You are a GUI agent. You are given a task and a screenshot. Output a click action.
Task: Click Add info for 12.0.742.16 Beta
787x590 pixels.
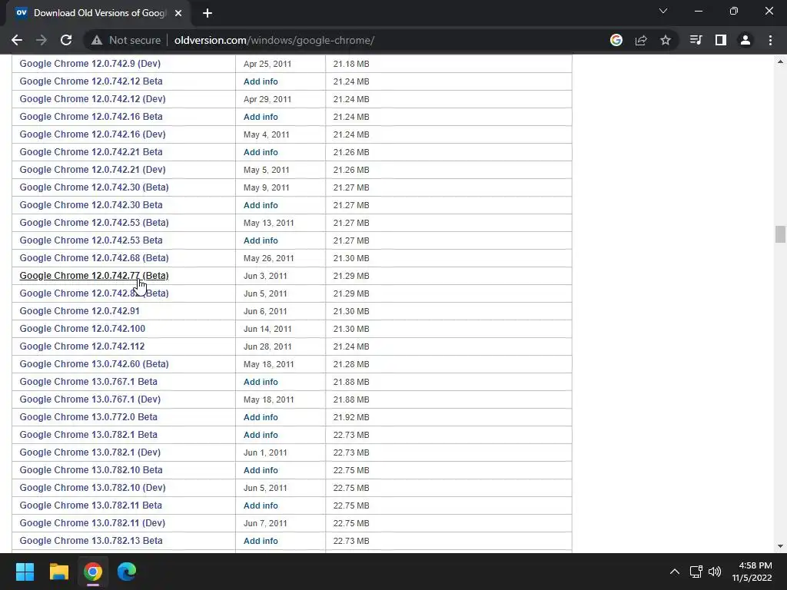tap(261, 117)
